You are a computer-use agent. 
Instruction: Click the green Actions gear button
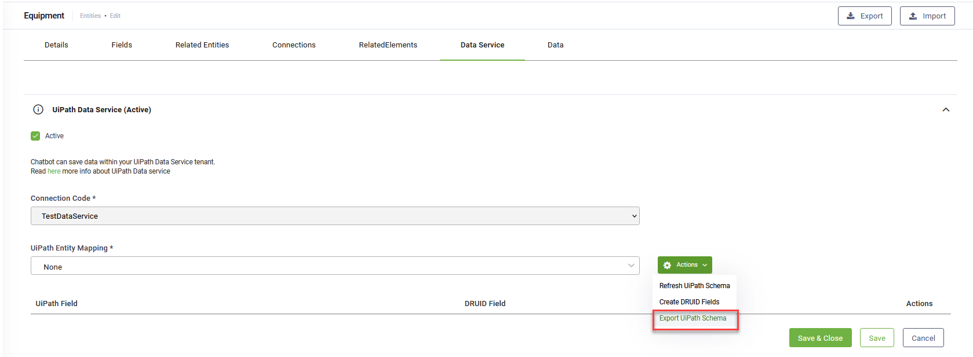tap(684, 265)
